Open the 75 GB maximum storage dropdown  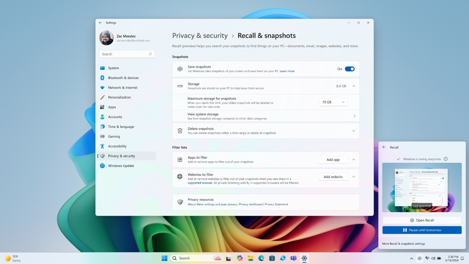(333, 102)
